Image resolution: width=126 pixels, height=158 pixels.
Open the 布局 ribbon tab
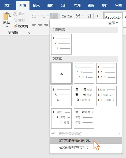77,5
